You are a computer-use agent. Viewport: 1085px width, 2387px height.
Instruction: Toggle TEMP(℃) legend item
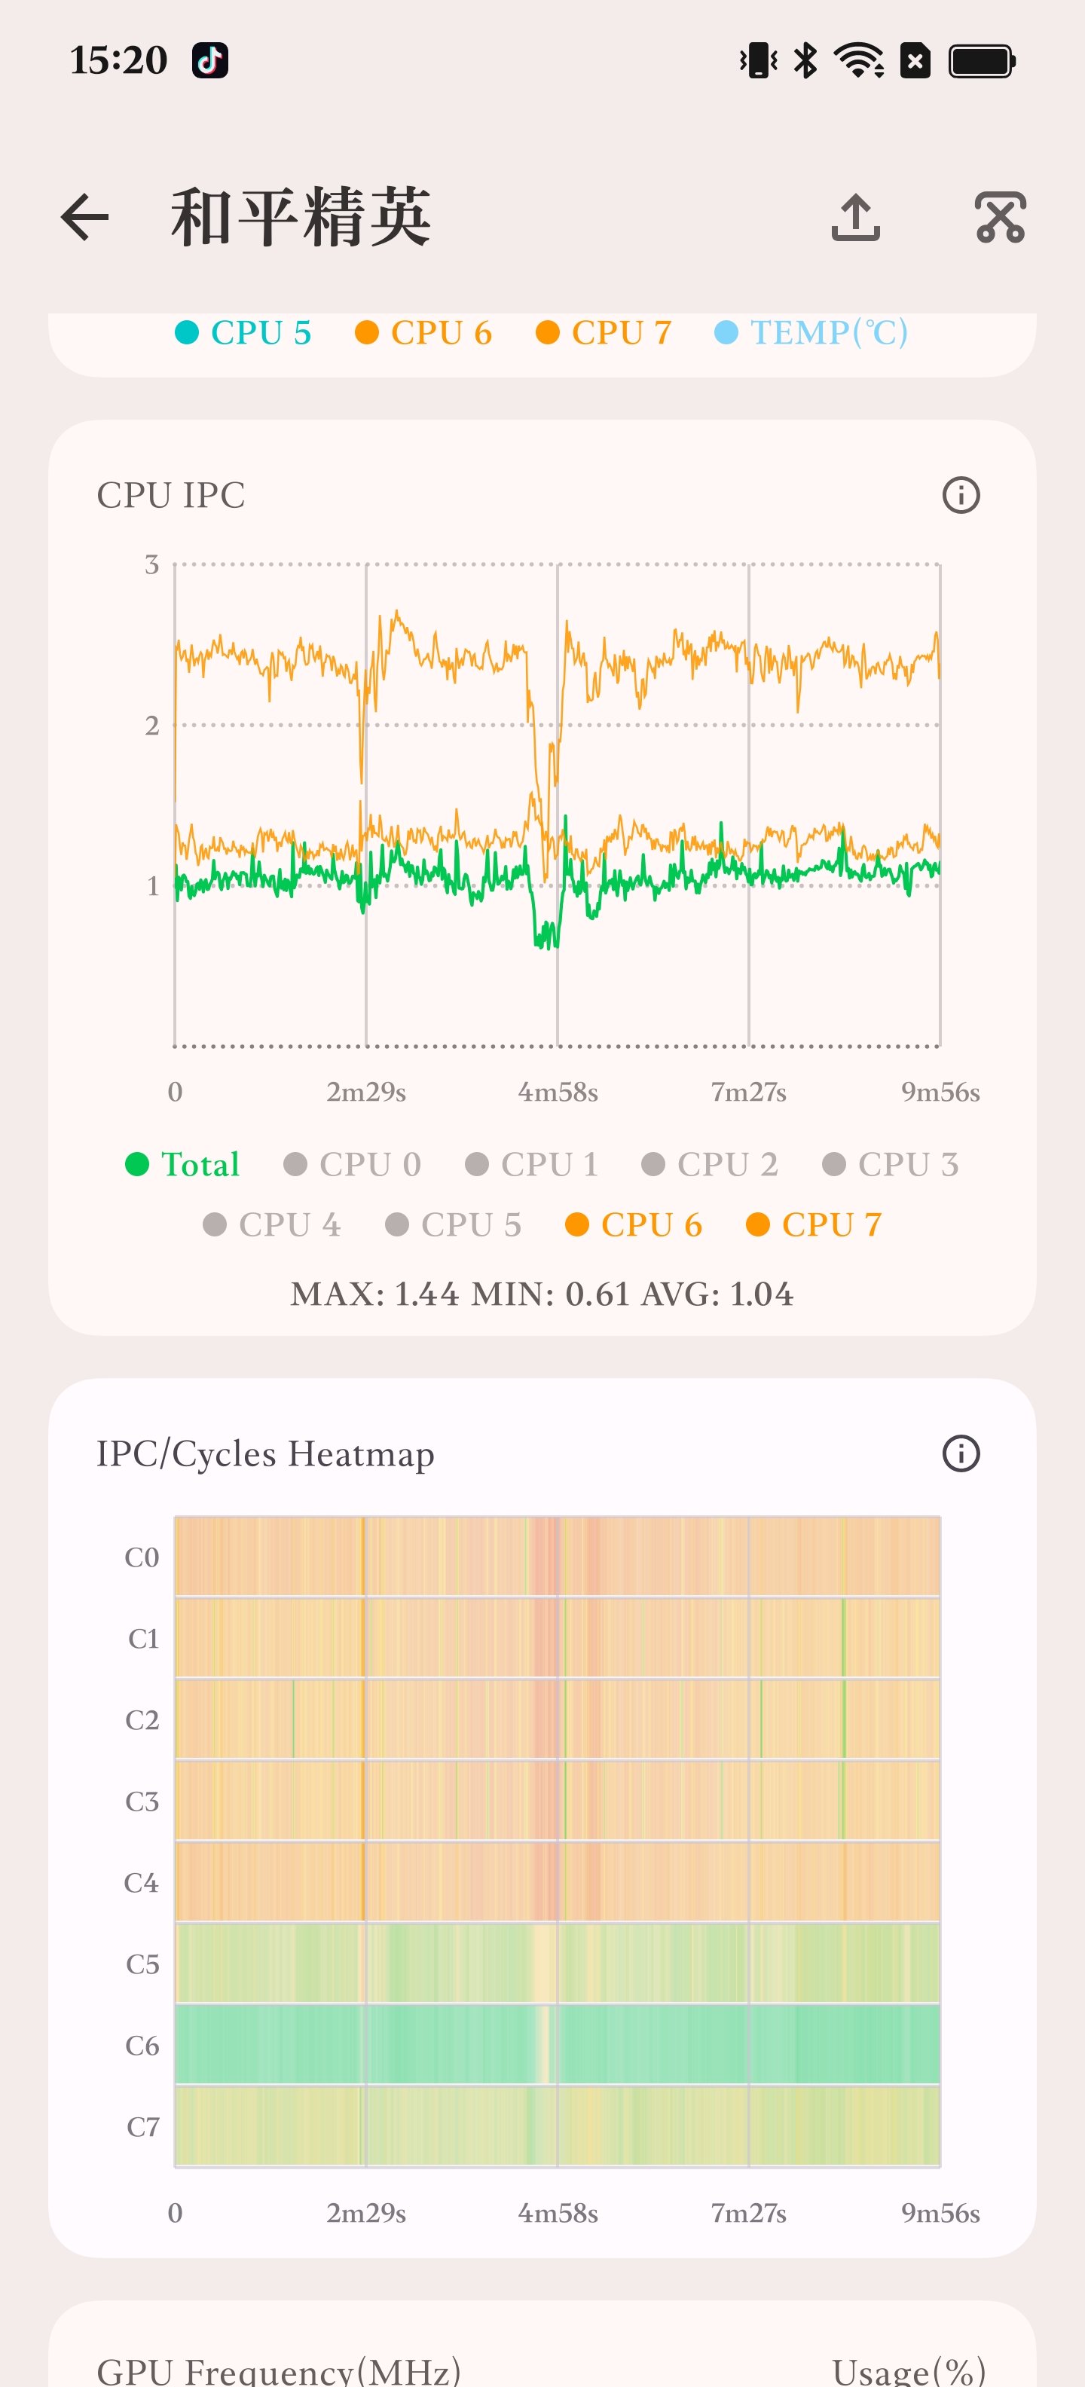click(x=811, y=332)
